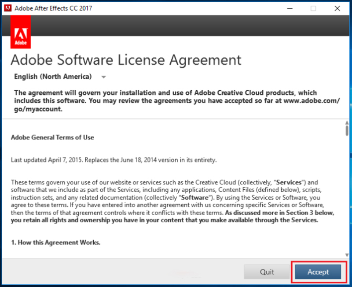Click the 'Adobe General Terms of Use' heading
Image resolution: width=352 pixels, height=287 pixels.
(x=52, y=137)
